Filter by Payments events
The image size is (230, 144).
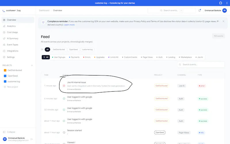point(74,57)
